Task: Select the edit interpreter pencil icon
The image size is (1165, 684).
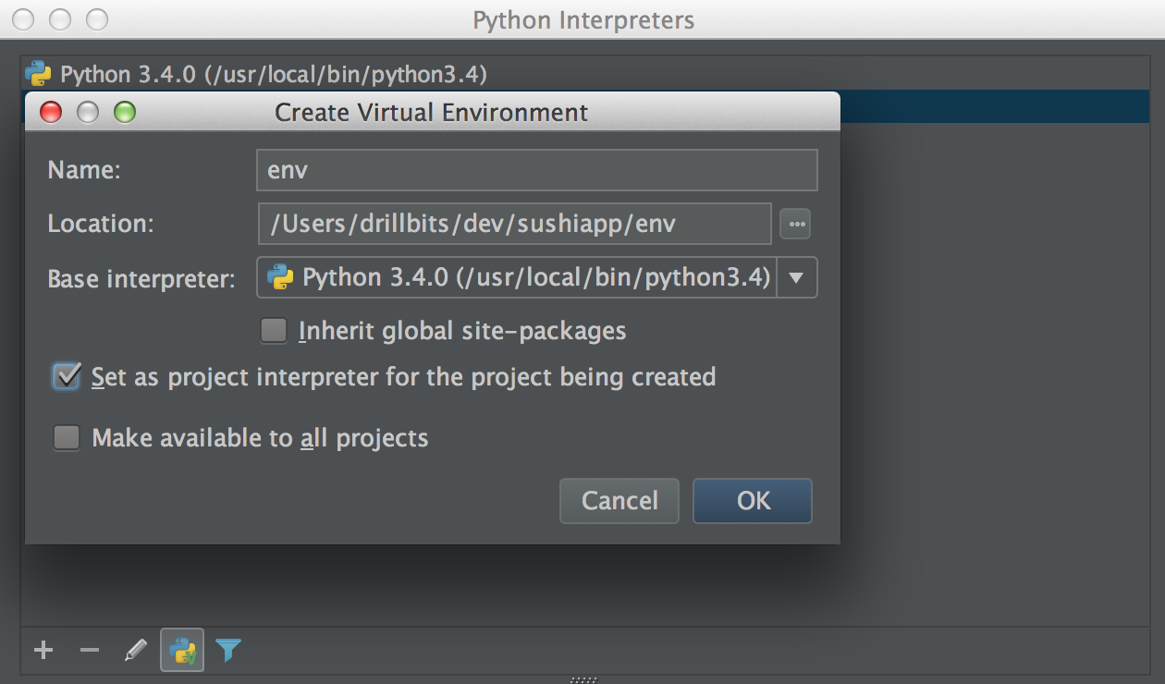Action: [x=135, y=650]
